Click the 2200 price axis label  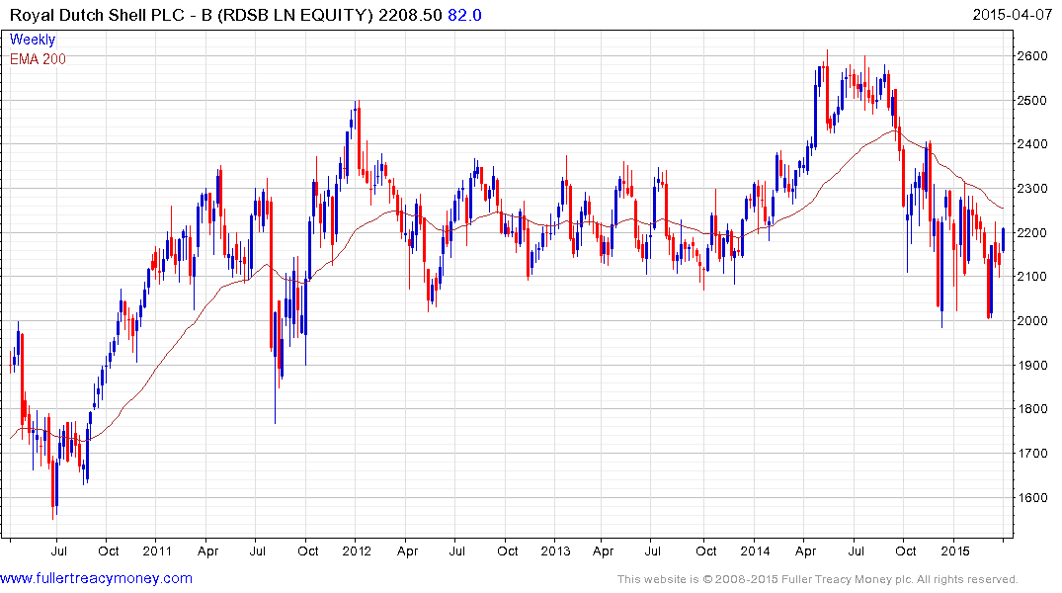pyautogui.click(x=1032, y=232)
